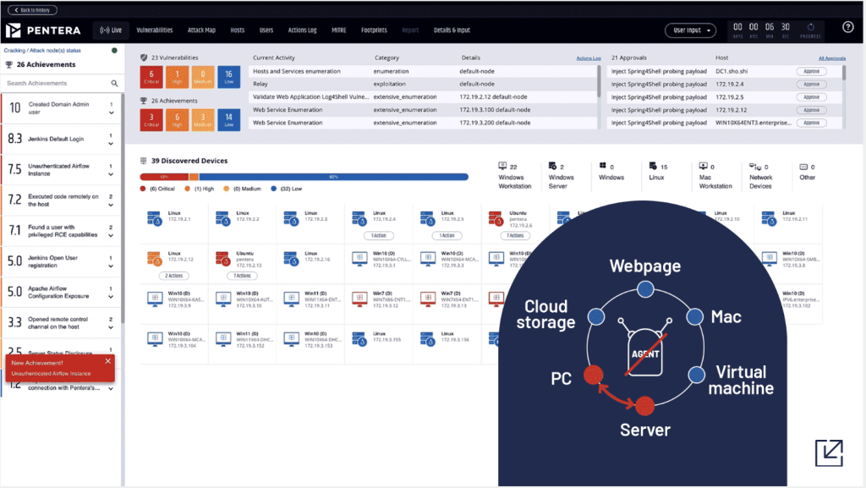Select Linux device 172.19.2.2 icon
The width and height of the screenshot is (866, 488).
[x=223, y=218]
